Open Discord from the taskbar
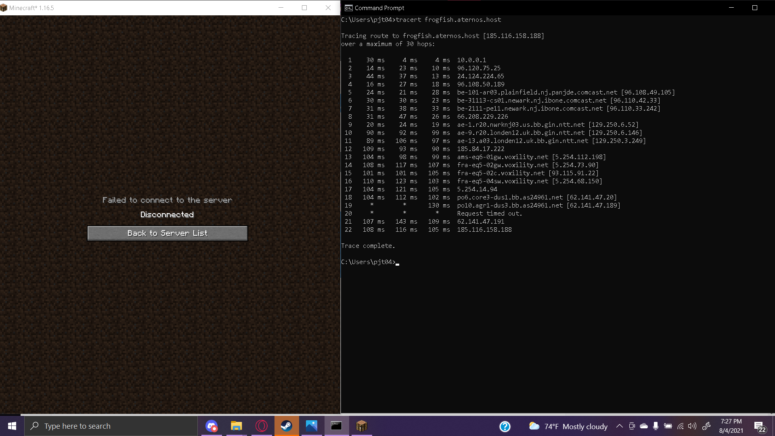This screenshot has height=436, width=775. (212, 426)
